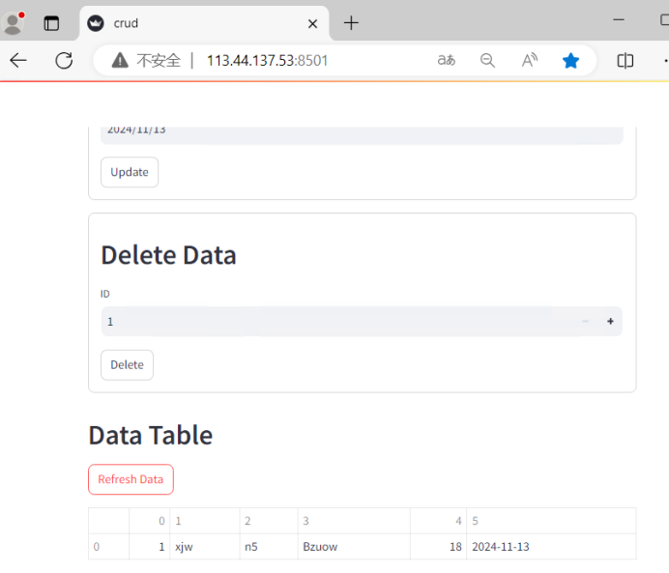Open the browser profile avatar

(x=14, y=23)
